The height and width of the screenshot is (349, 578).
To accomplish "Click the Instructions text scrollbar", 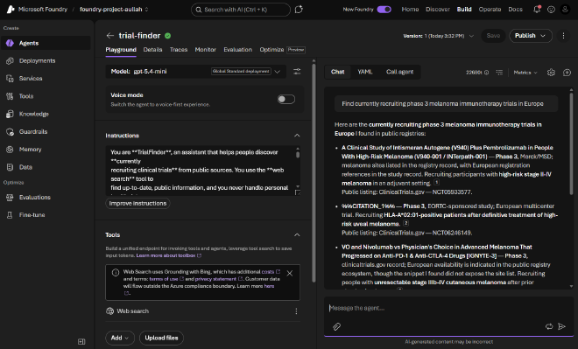I will pos(298,154).
